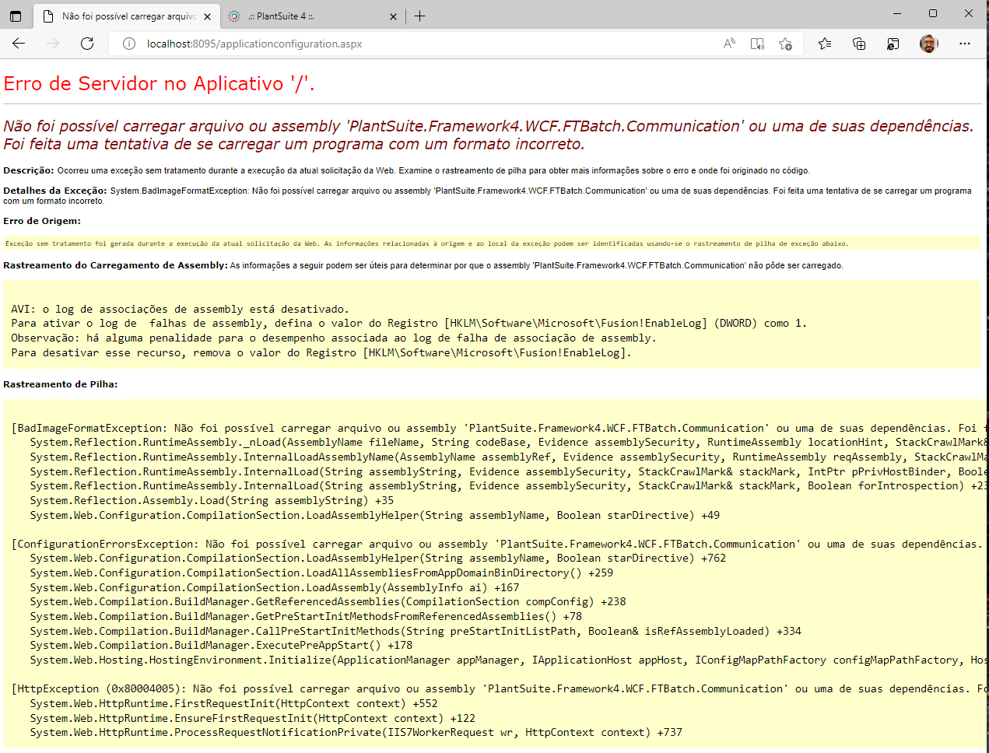Screen dimensions: 989x753
Task: Go back to the previous page
Action: tap(19, 44)
